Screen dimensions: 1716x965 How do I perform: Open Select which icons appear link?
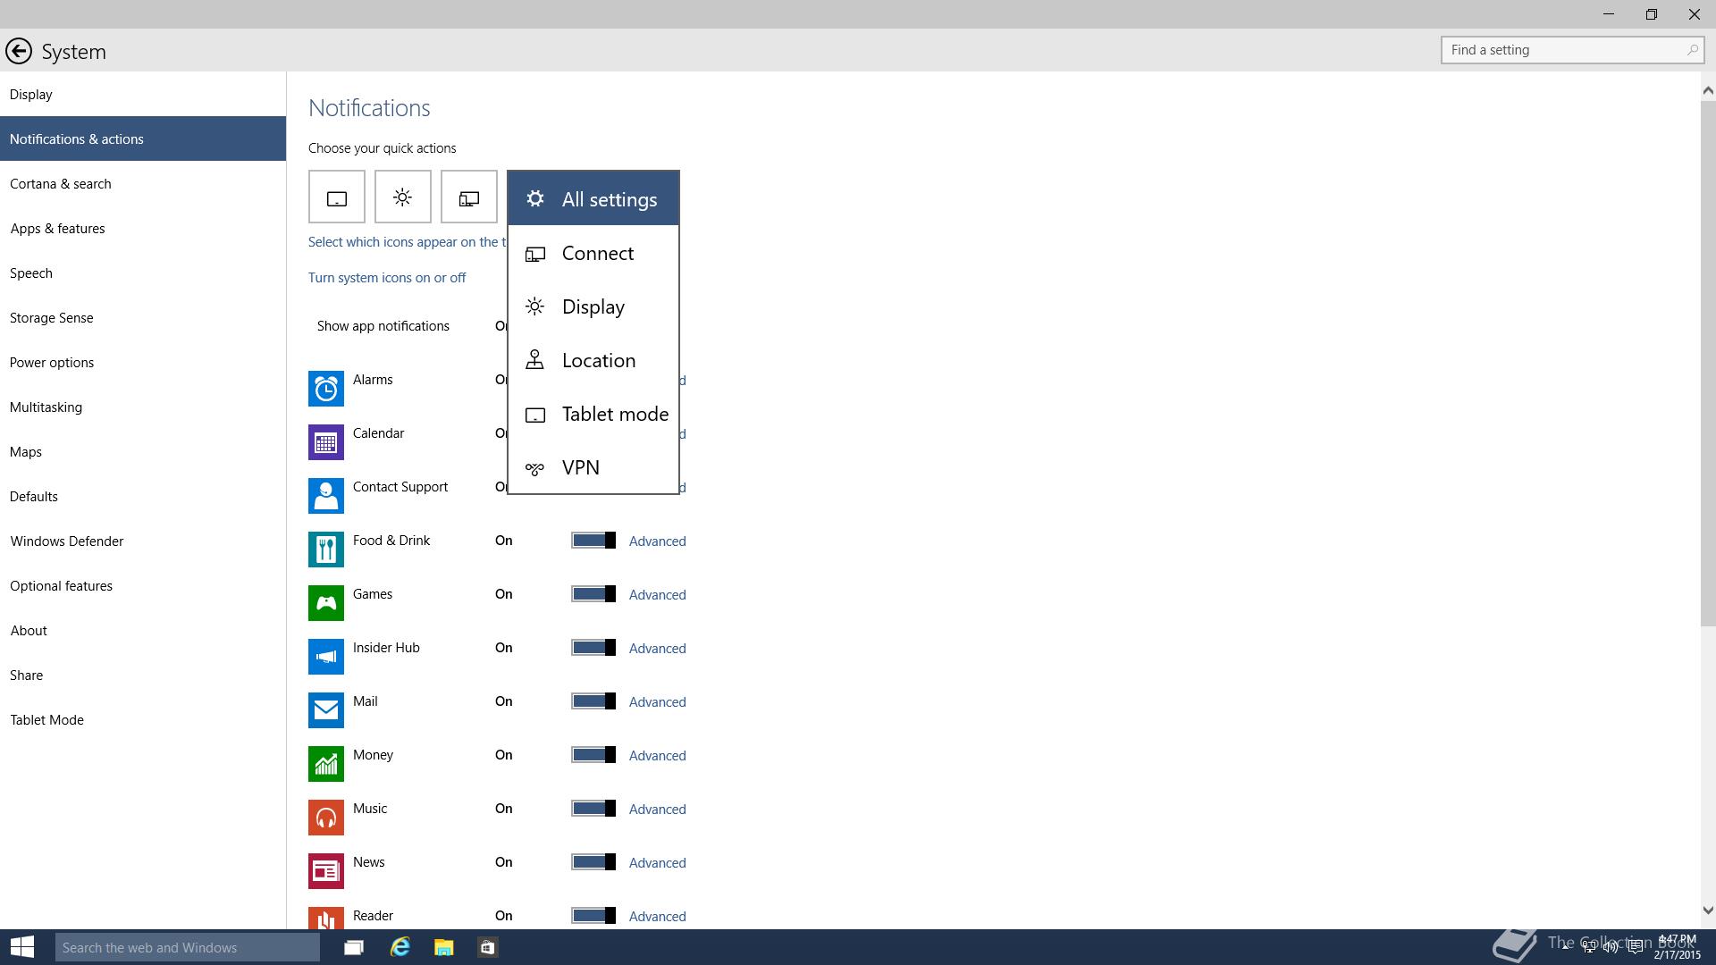click(x=408, y=242)
